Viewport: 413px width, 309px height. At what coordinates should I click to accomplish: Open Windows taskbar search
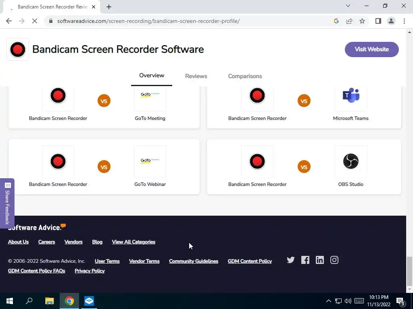click(29, 301)
